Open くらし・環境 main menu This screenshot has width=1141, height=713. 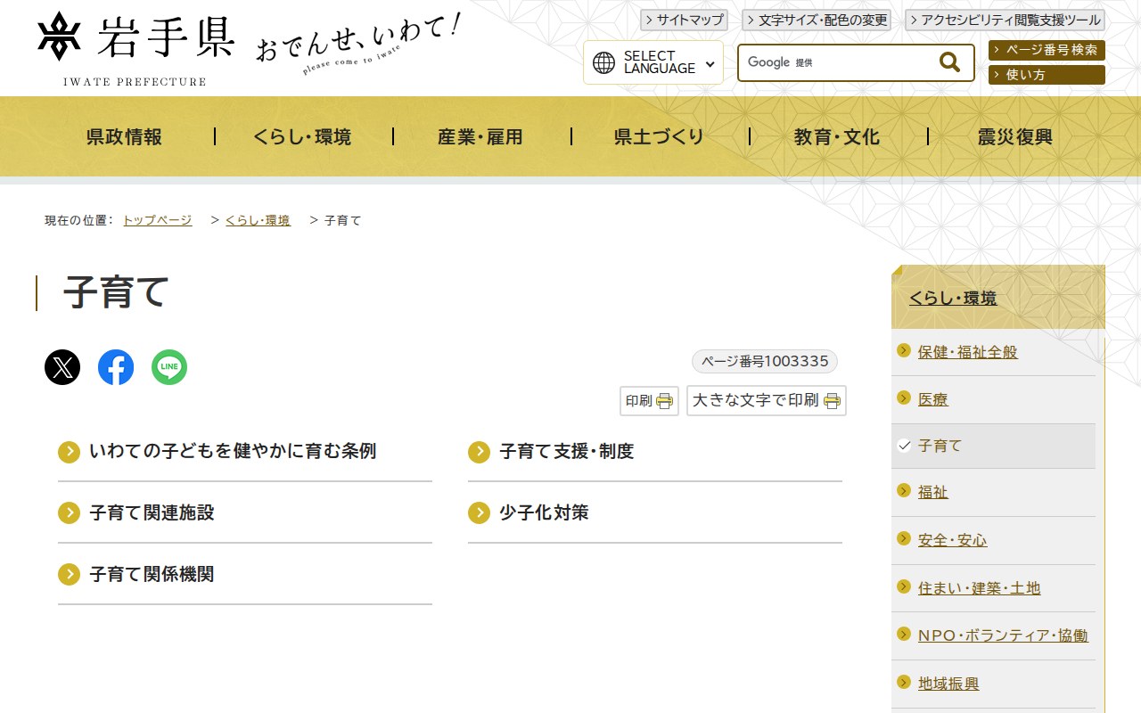point(303,136)
